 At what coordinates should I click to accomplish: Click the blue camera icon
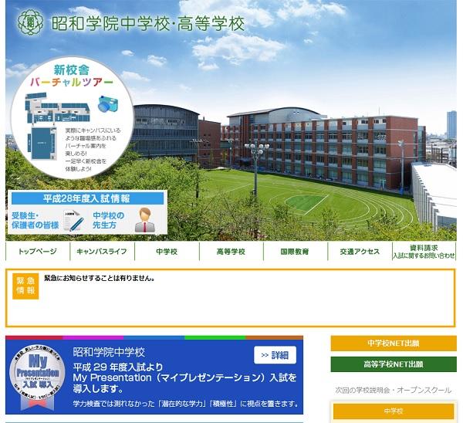[x=106, y=106]
